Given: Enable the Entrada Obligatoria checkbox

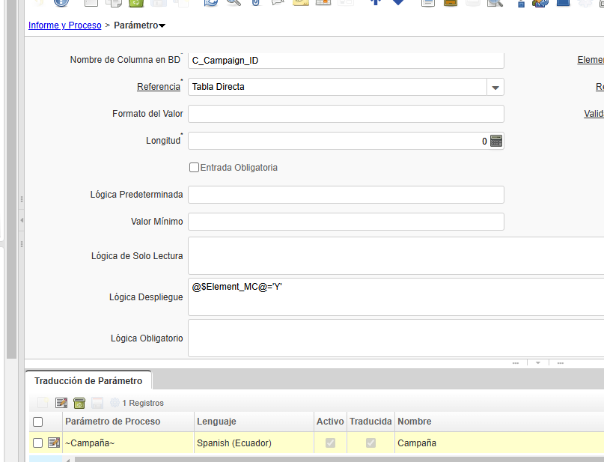Looking at the screenshot, I should pyautogui.click(x=194, y=168).
